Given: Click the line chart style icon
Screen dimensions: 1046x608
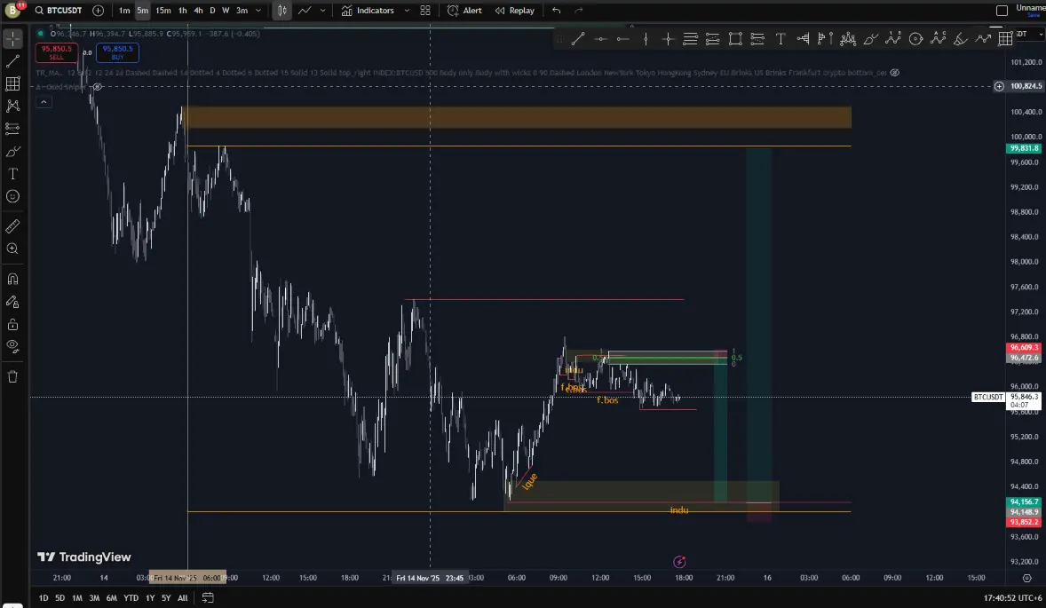Looking at the screenshot, I should [x=305, y=10].
